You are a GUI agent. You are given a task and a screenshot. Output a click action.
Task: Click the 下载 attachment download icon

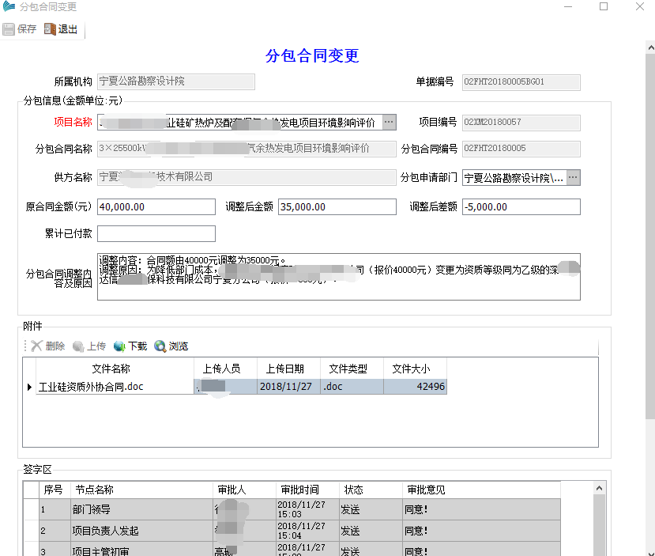pos(119,346)
